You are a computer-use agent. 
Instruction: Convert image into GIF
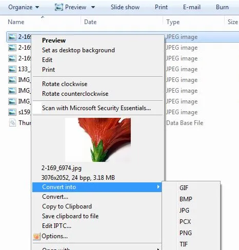184,188
